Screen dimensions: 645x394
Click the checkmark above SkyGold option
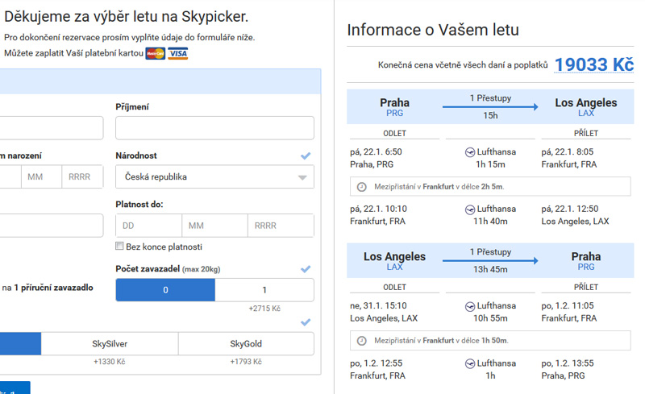coord(306,322)
